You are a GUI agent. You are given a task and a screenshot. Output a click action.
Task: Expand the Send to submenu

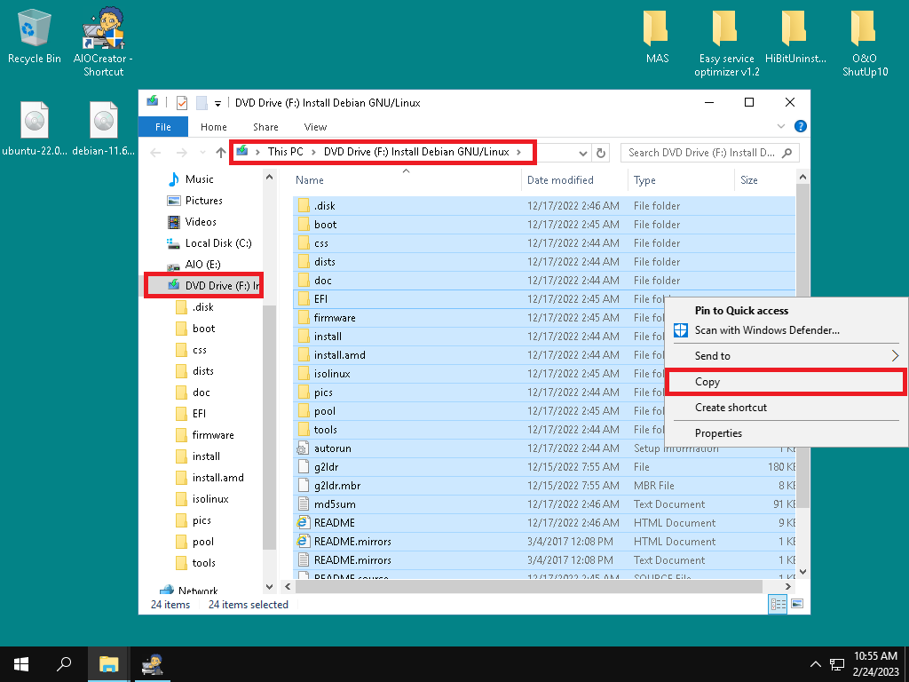click(786, 355)
